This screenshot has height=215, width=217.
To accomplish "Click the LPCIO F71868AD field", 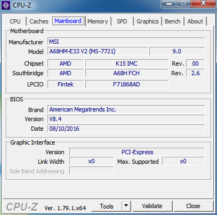I will [126, 84].
